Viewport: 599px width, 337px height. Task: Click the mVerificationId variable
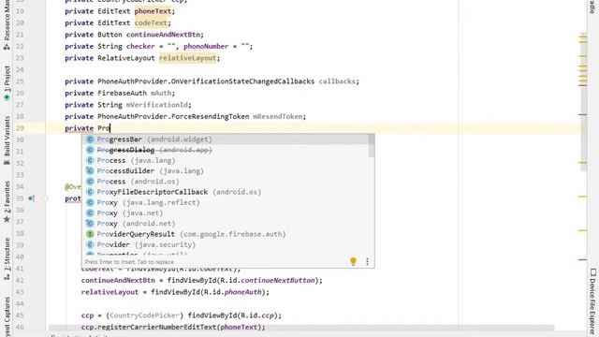point(157,105)
